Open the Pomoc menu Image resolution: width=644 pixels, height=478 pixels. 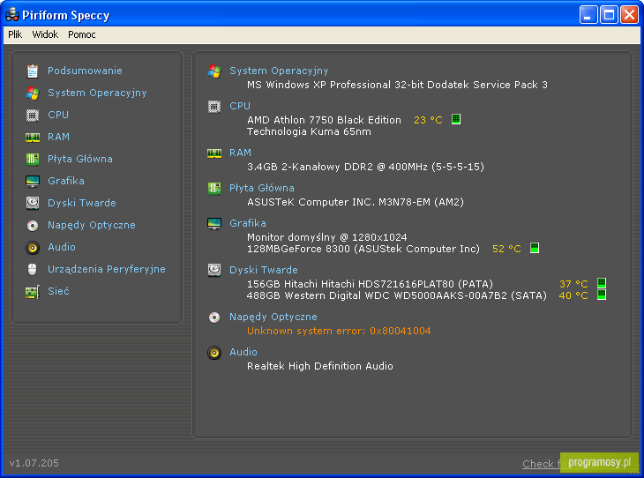tap(82, 34)
